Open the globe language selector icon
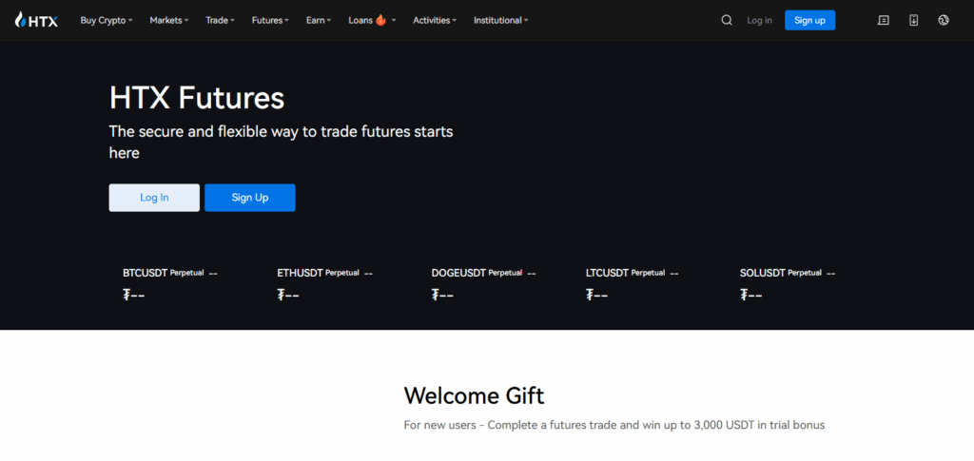974x461 pixels. [943, 20]
